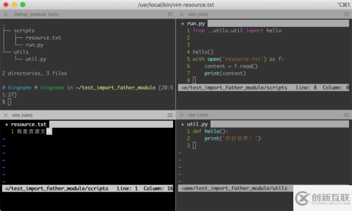Open hamburger menu of util.py vim pane

coord(346,115)
